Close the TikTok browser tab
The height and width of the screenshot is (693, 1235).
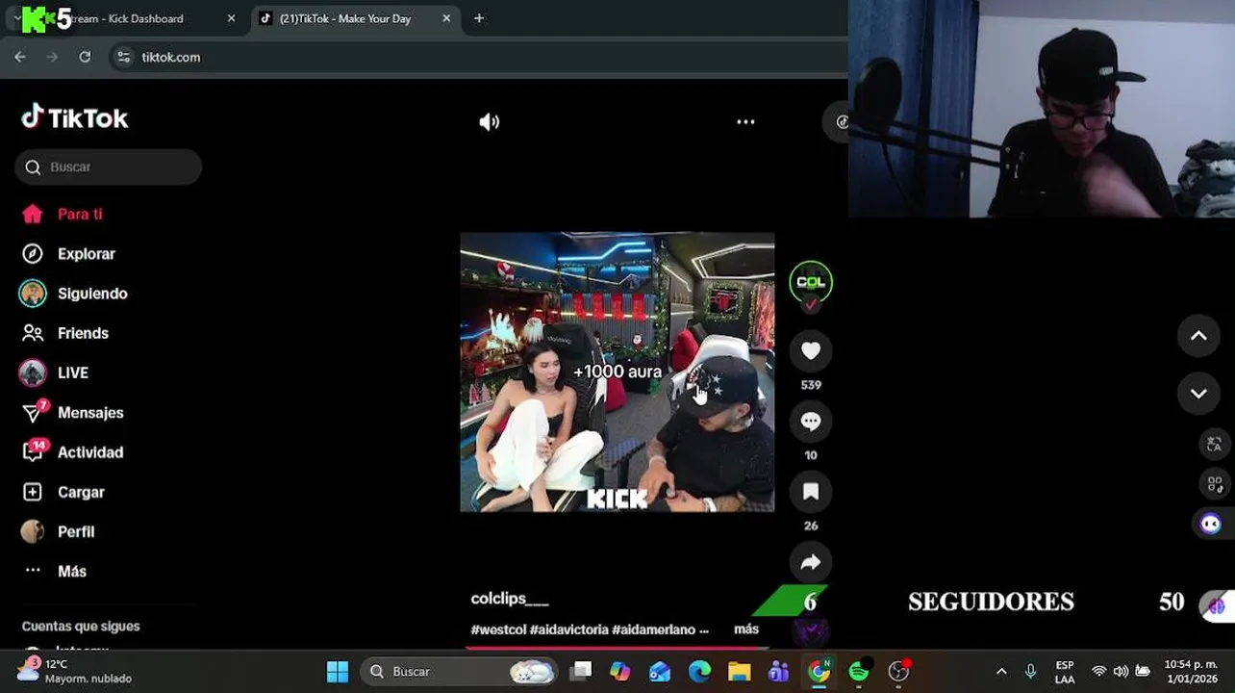click(446, 18)
